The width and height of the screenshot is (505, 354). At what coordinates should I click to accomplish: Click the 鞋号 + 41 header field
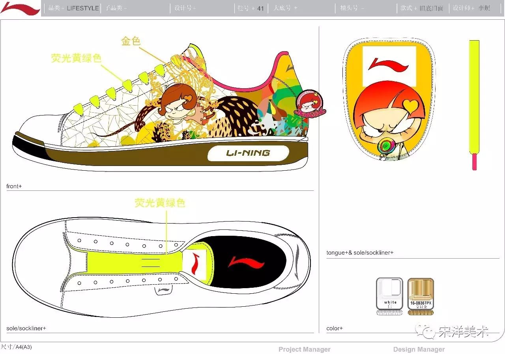pyautogui.click(x=251, y=8)
